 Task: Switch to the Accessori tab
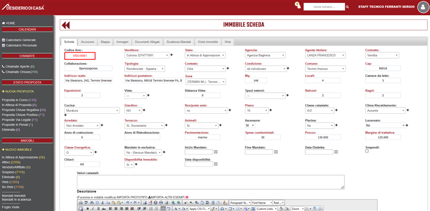[88, 42]
